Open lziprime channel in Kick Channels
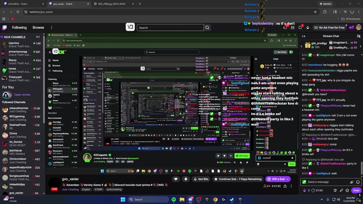This screenshot has height=204, width=363. [21, 45]
